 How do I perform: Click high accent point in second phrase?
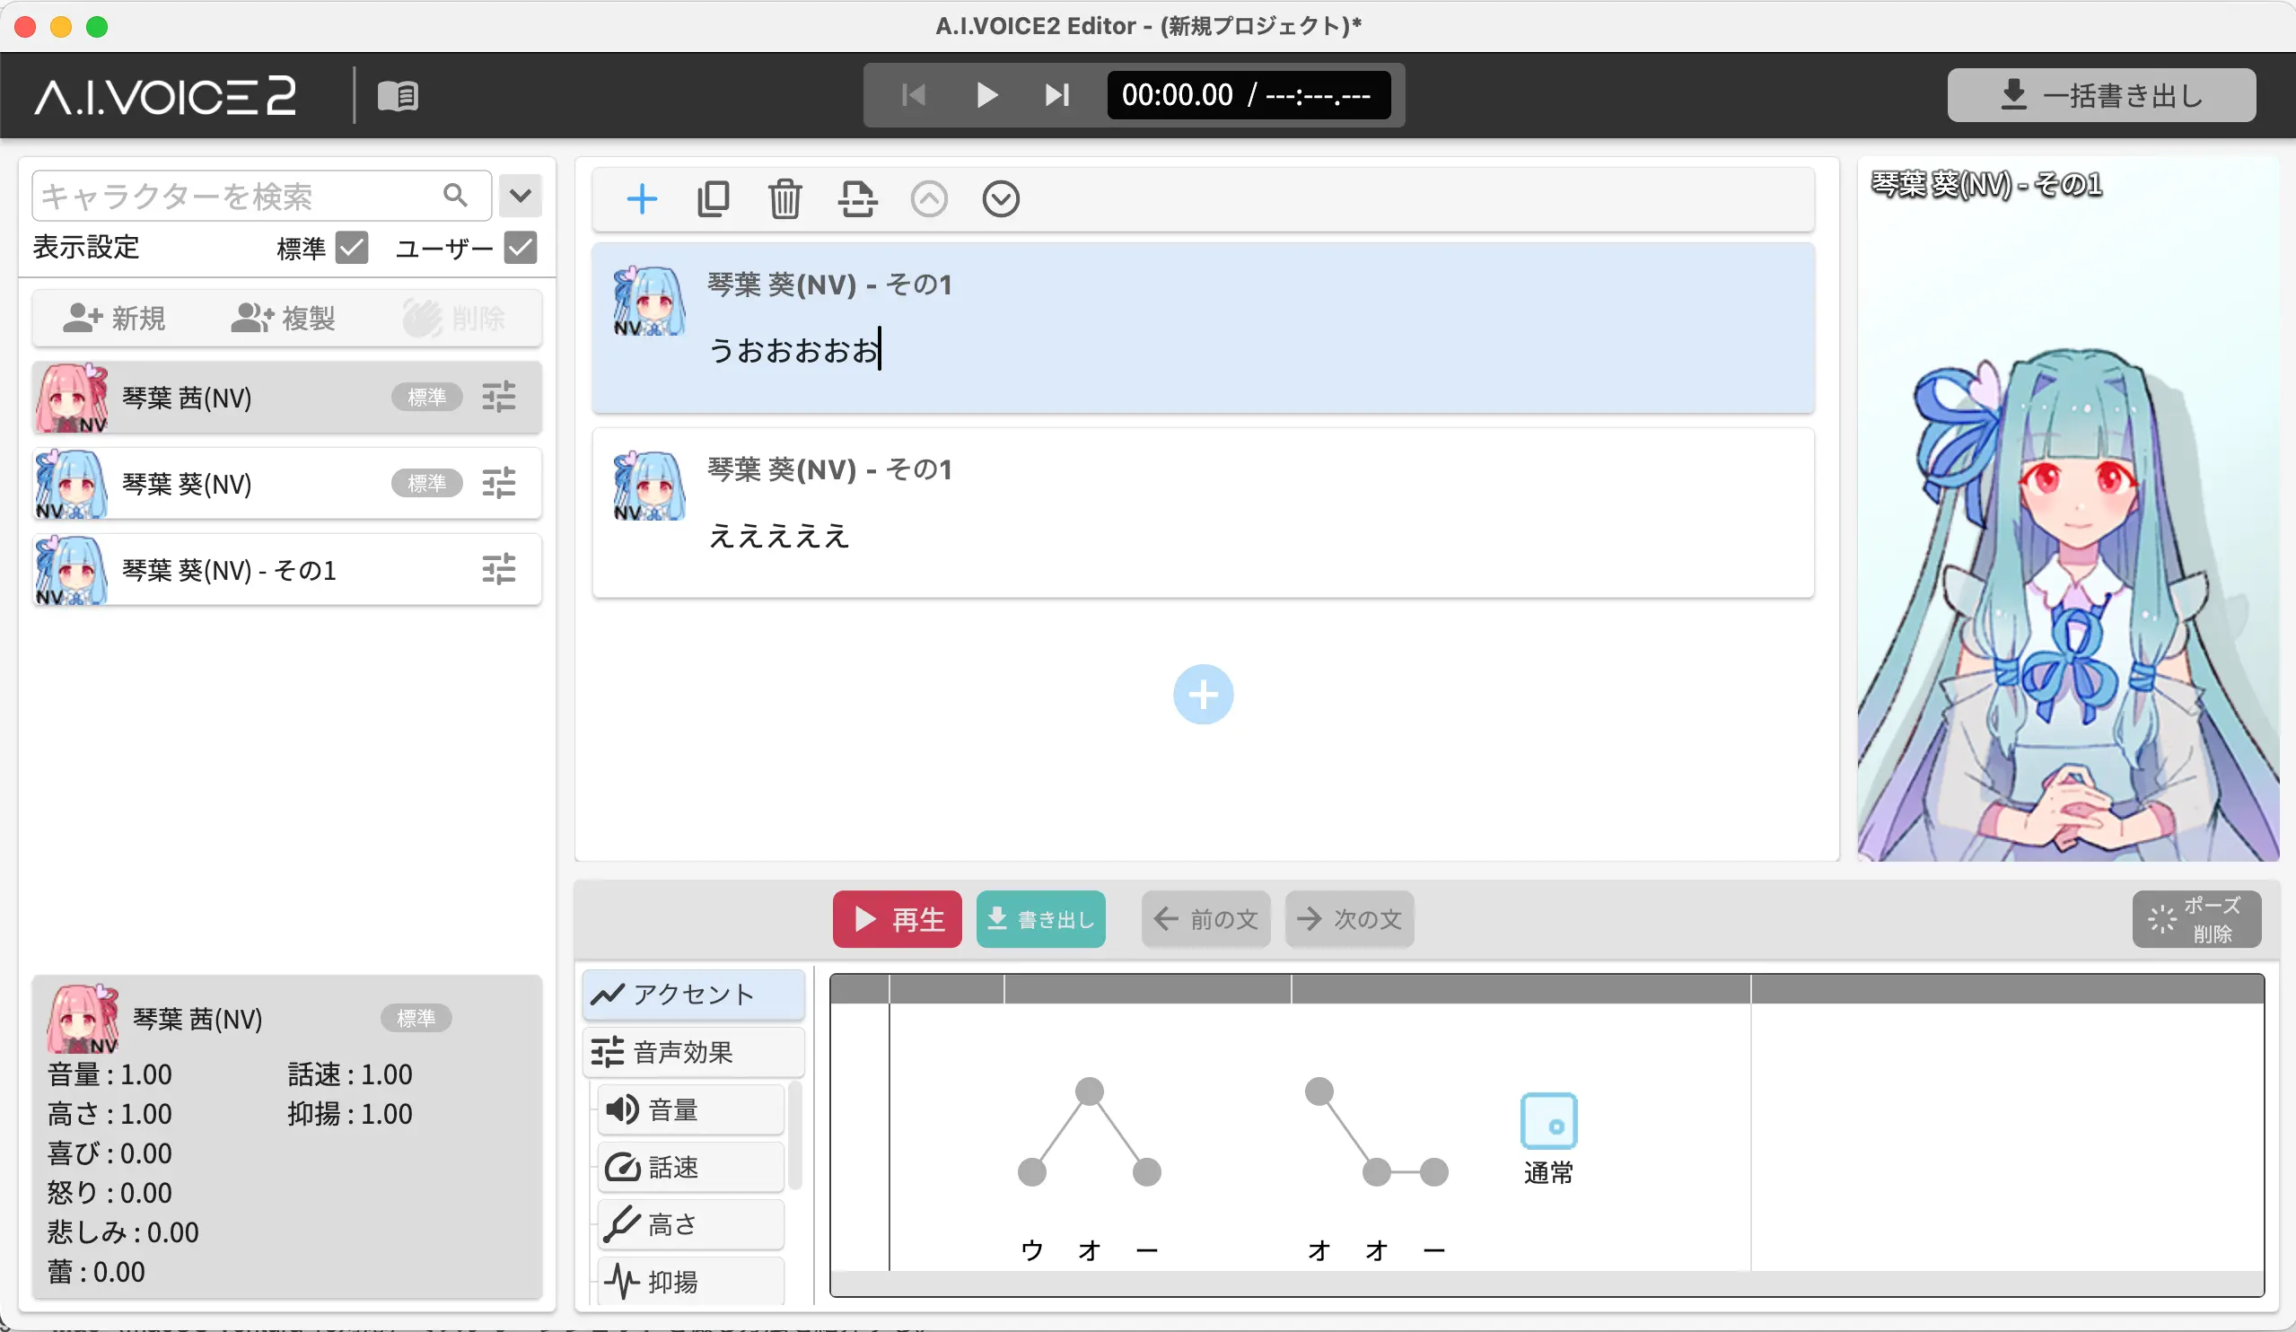1319,1091
